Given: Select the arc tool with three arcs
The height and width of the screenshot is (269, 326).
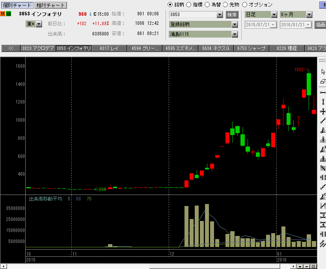Looking at the screenshot, I should click(323, 140).
